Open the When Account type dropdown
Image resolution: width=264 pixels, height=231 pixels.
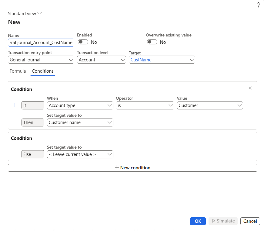tap(80, 105)
